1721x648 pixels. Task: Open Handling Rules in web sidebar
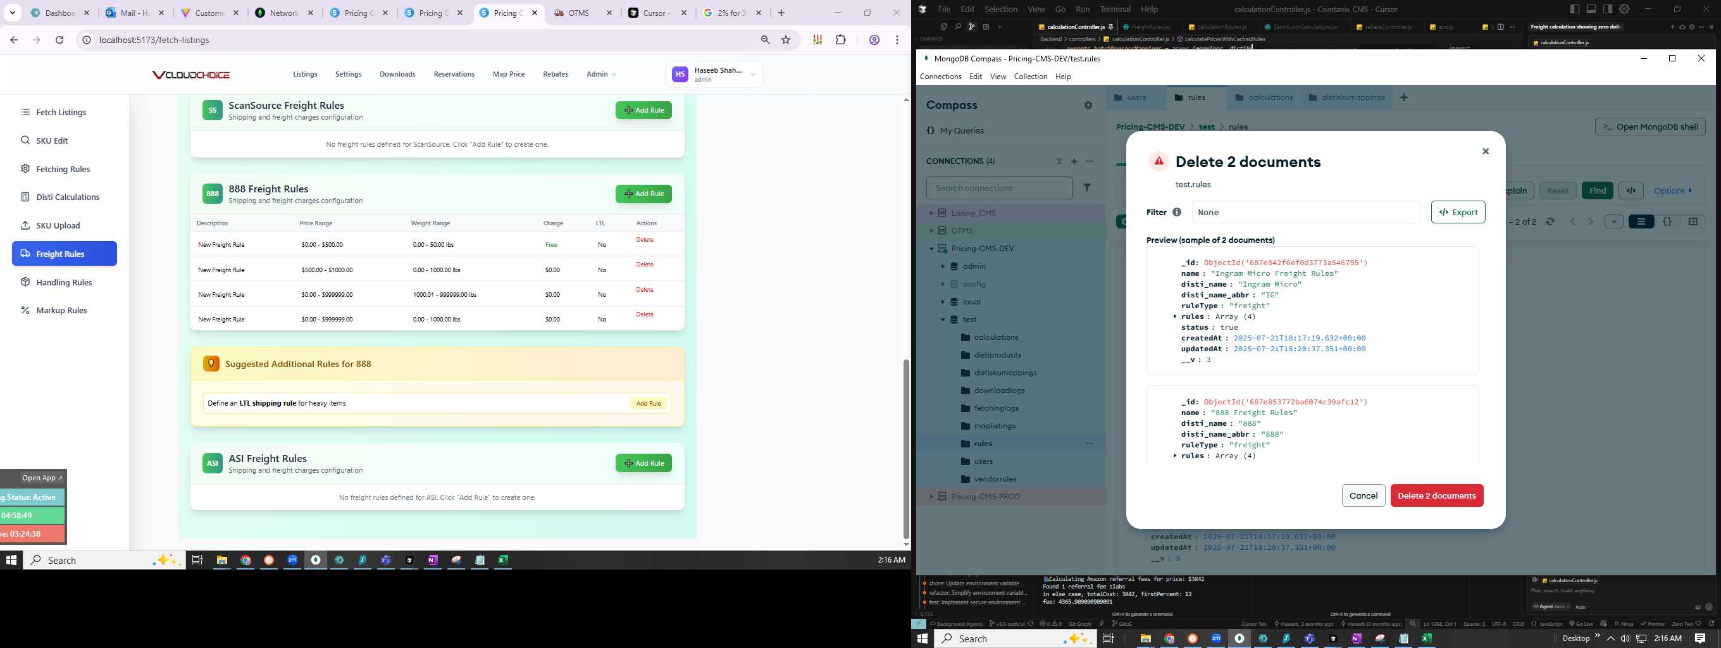[x=64, y=282]
